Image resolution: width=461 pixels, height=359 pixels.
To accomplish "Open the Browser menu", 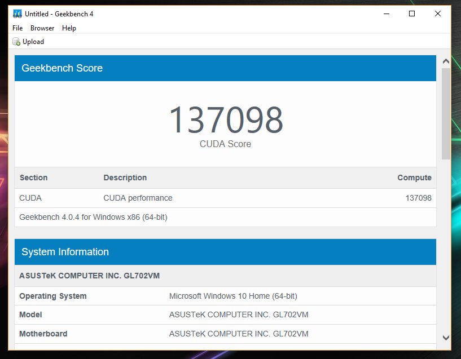I will point(42,28).
